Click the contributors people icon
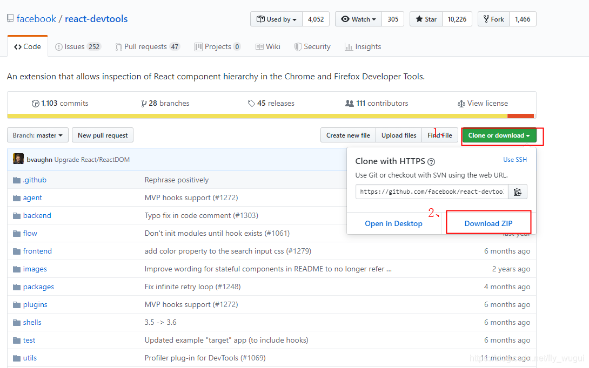The height and width of the screenshot is (368, 589). (x=349, y=103)
